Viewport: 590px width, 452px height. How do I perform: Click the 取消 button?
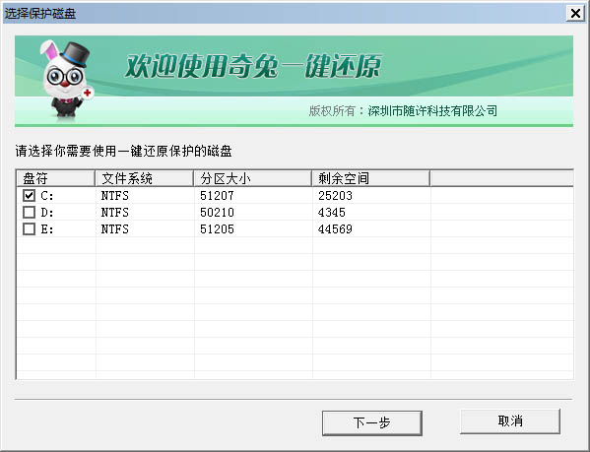click(x=510, y=421)
